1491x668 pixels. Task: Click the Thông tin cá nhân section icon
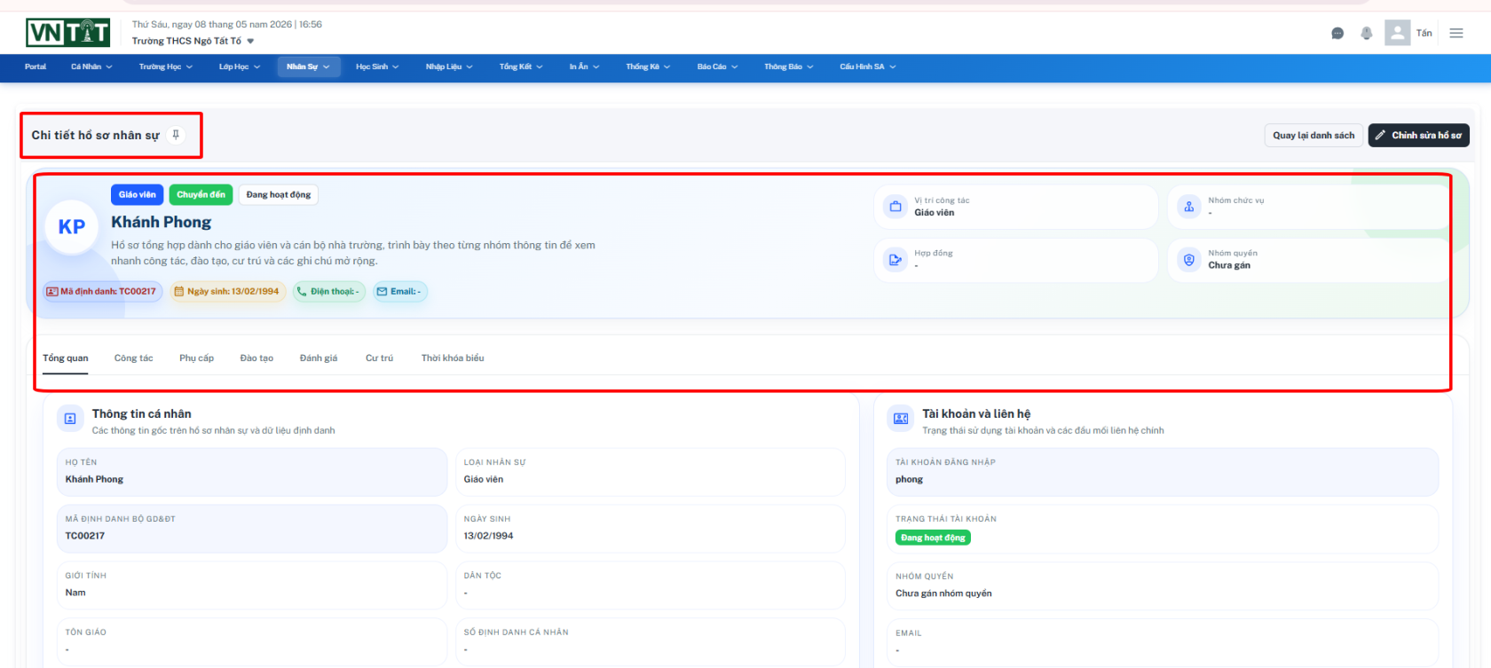70,419
